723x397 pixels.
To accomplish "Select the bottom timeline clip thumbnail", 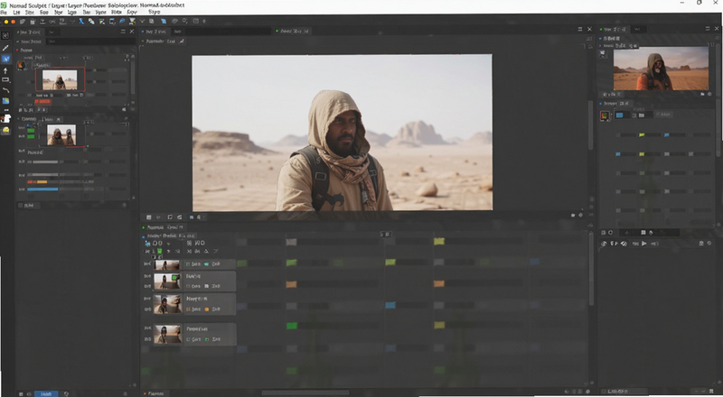I will (167, 334).
